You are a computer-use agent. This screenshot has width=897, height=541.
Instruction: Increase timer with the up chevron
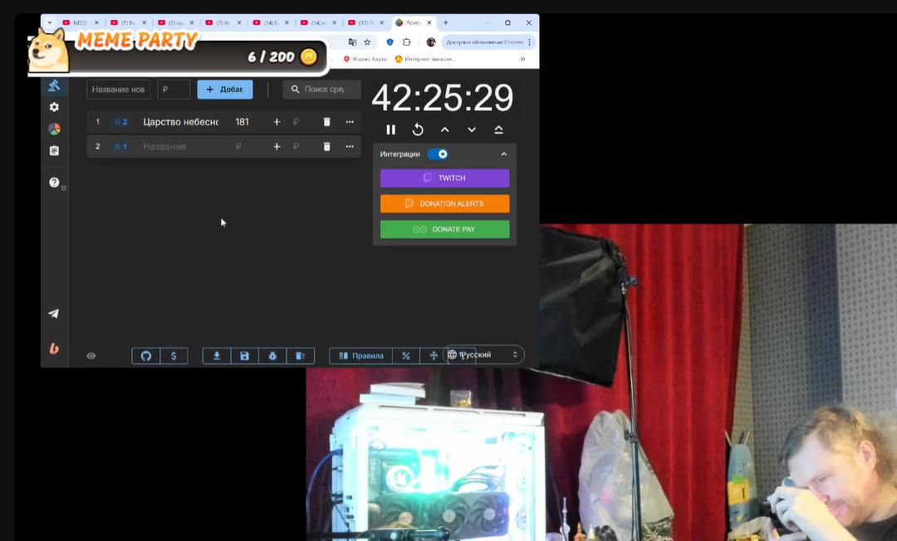click(x=445, y=129)
